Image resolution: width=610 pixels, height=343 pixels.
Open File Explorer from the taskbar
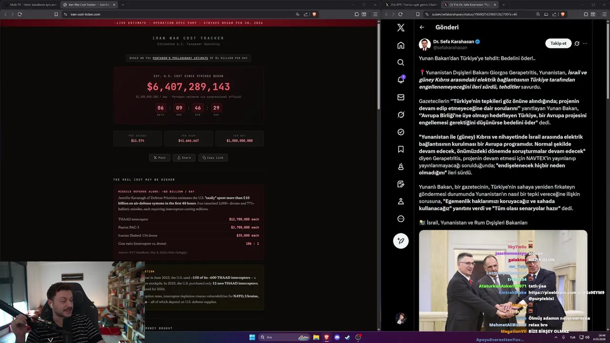coord(316,337)
